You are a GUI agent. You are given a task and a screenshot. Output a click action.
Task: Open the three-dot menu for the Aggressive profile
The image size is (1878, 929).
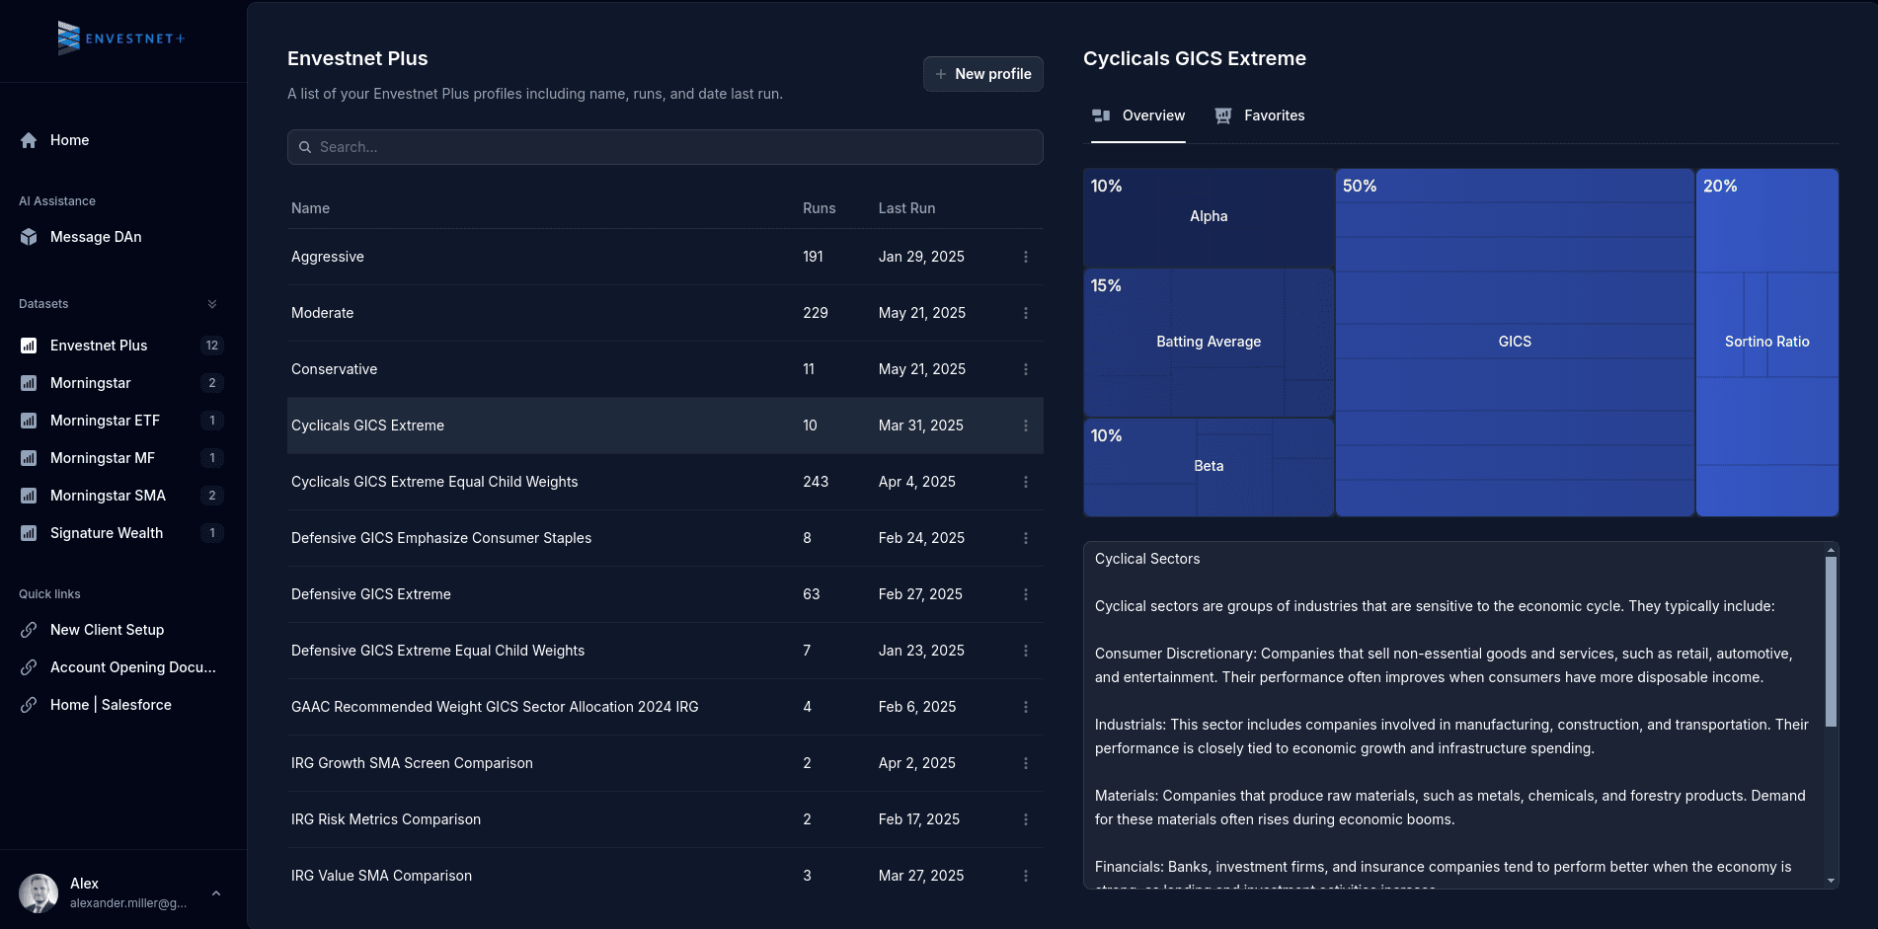(1025, 257)
